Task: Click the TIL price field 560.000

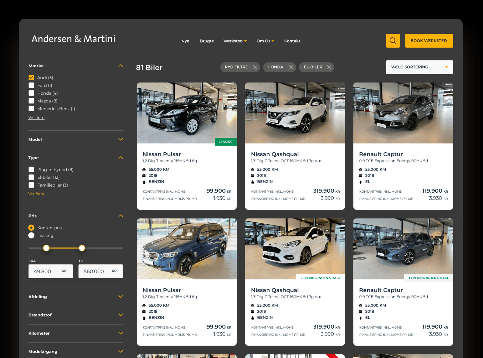Action: pyautogui.click(x=101, y=271)
